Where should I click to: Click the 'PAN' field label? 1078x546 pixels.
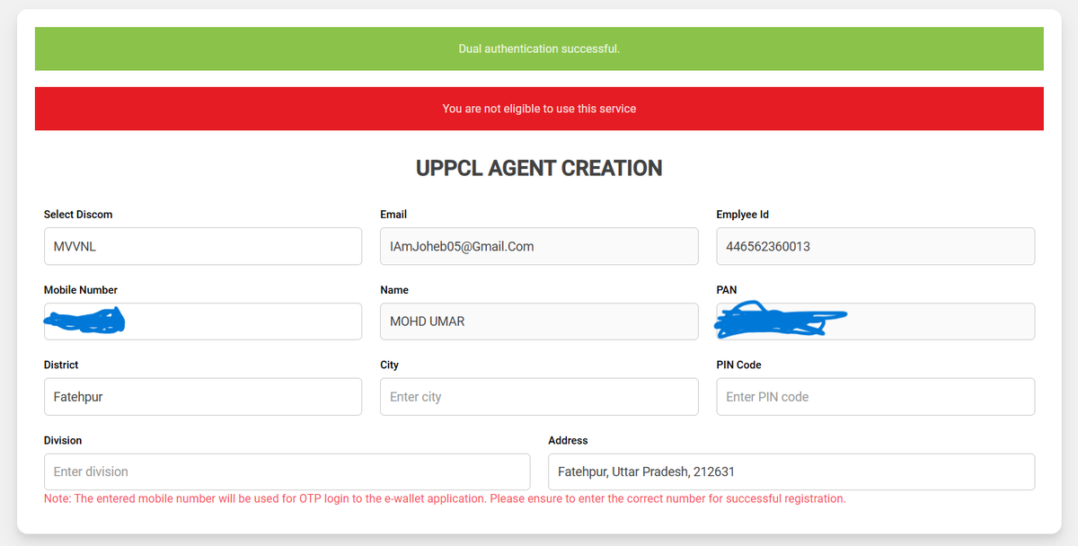click(727, 290)
